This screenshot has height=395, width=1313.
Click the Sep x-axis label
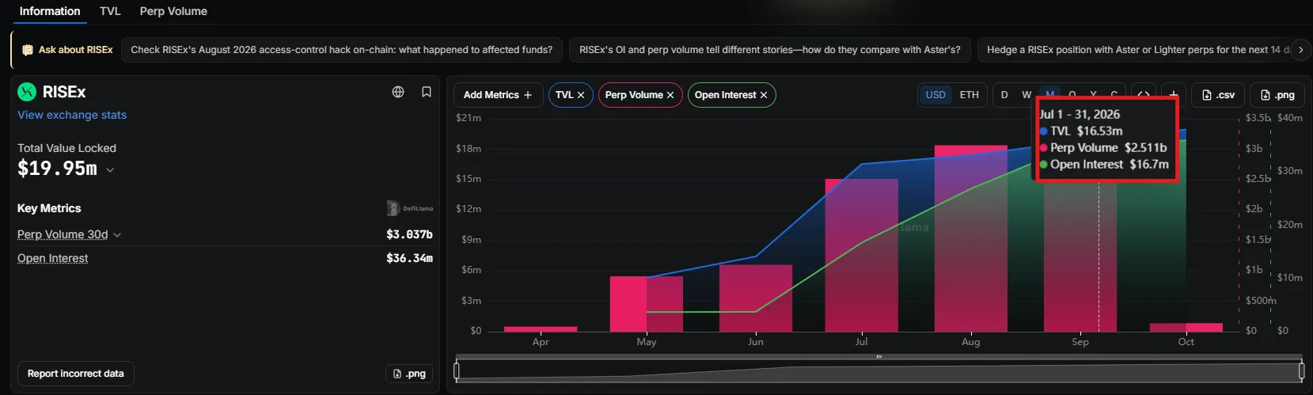(x=1080, y=342)
